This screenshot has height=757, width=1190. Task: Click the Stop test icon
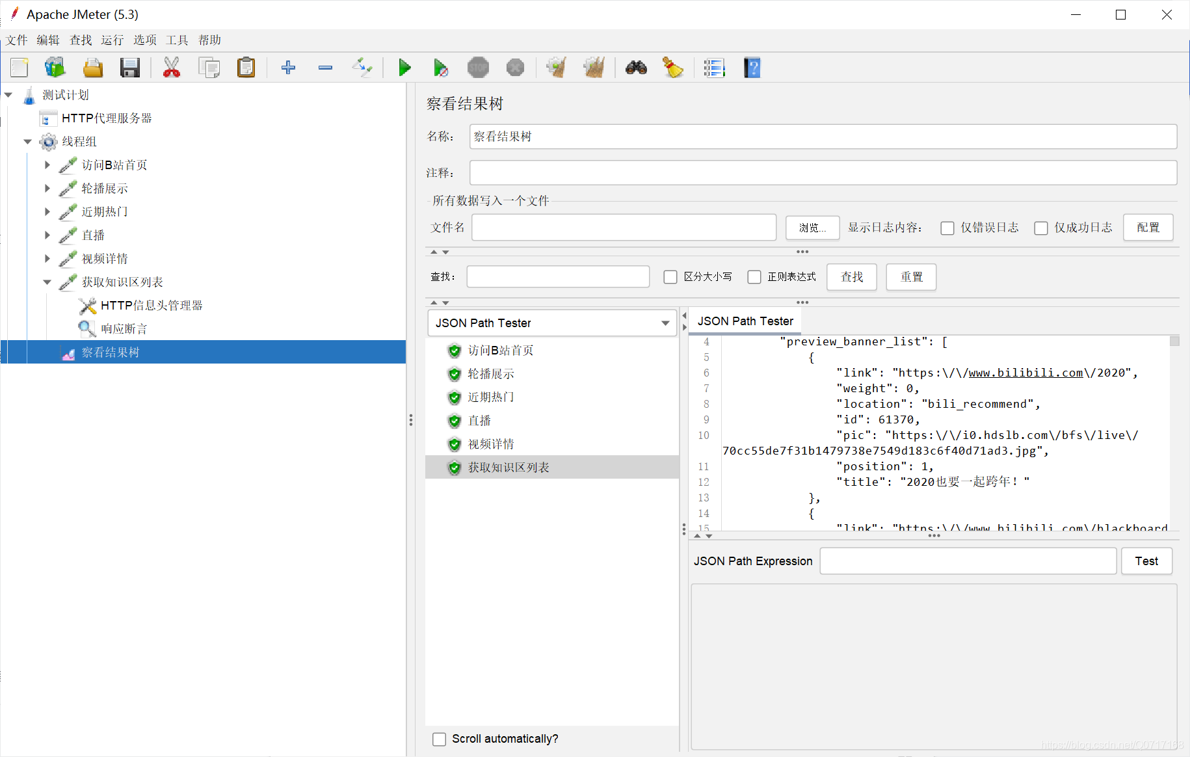pyautogui.click(x=478, y=68)
